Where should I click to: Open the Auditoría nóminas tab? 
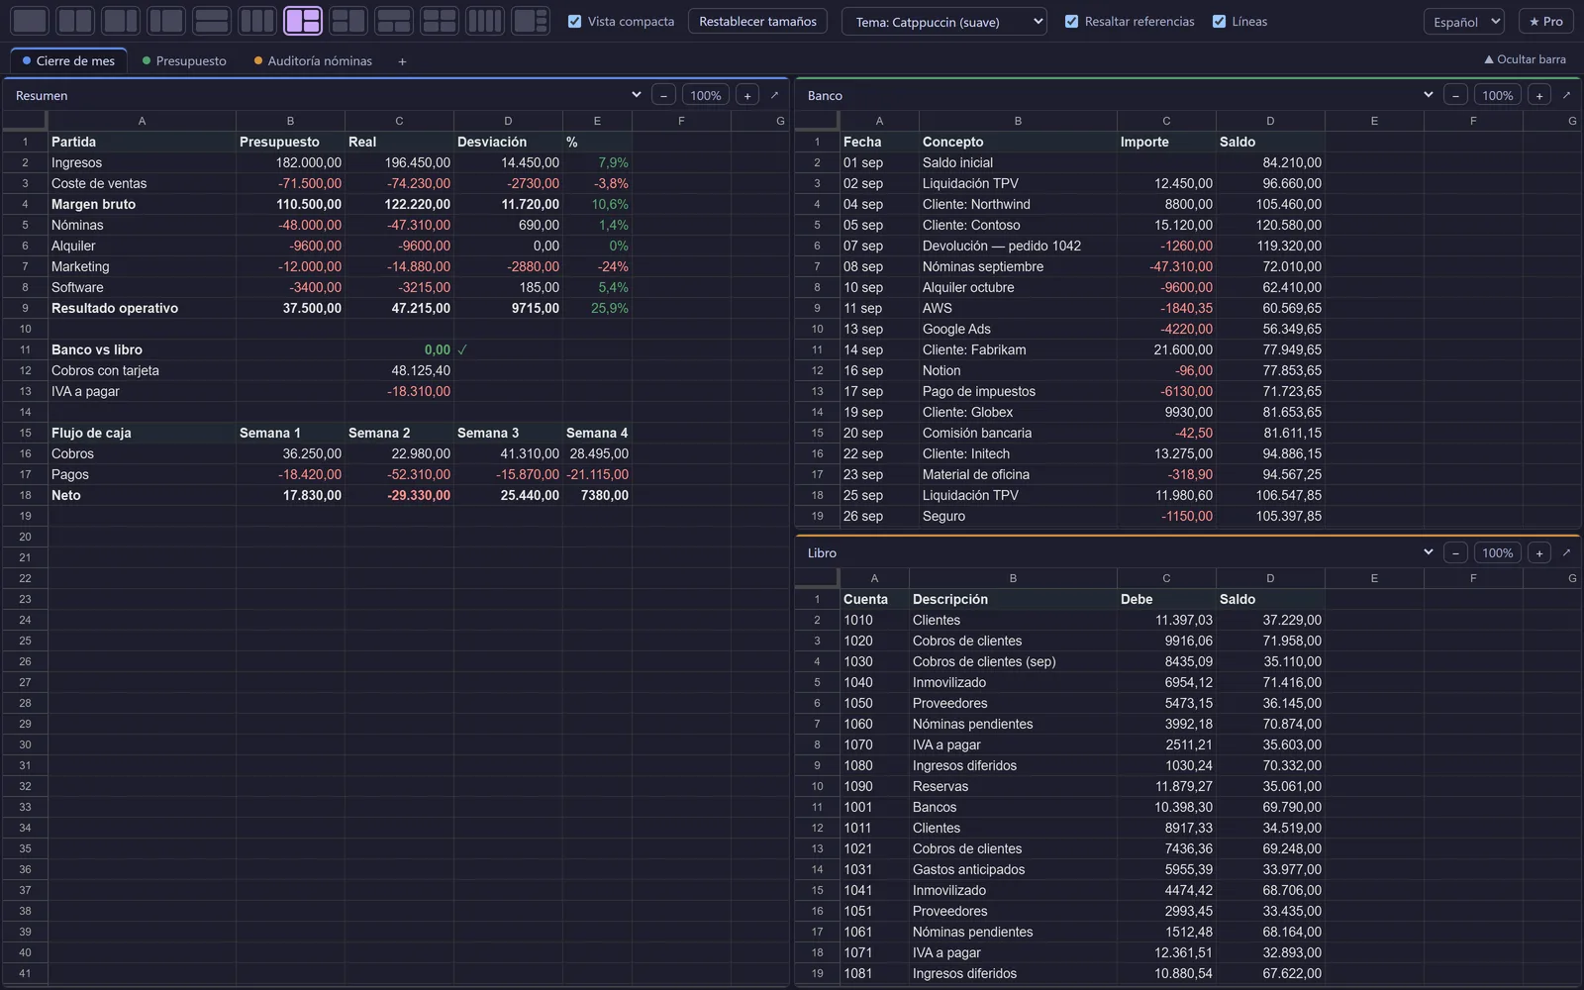pos(313,61)
